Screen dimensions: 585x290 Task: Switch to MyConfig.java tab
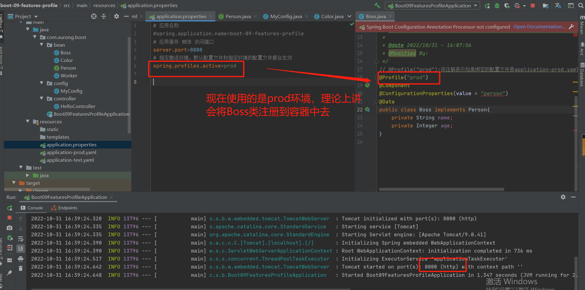pos(286,16)
